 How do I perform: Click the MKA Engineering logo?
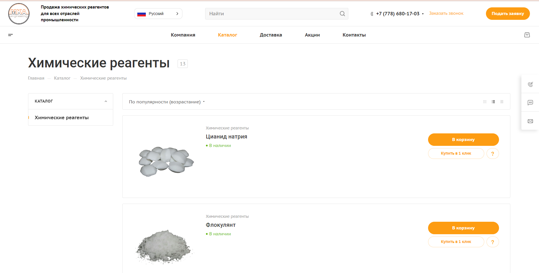(x=19, y=14)
